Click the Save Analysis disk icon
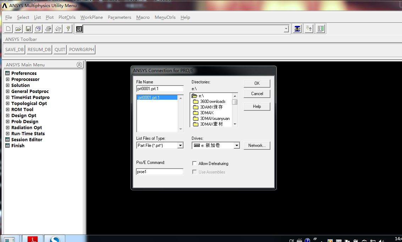The height and width of the screenshot is (242, 402). [x=28, y=29]
